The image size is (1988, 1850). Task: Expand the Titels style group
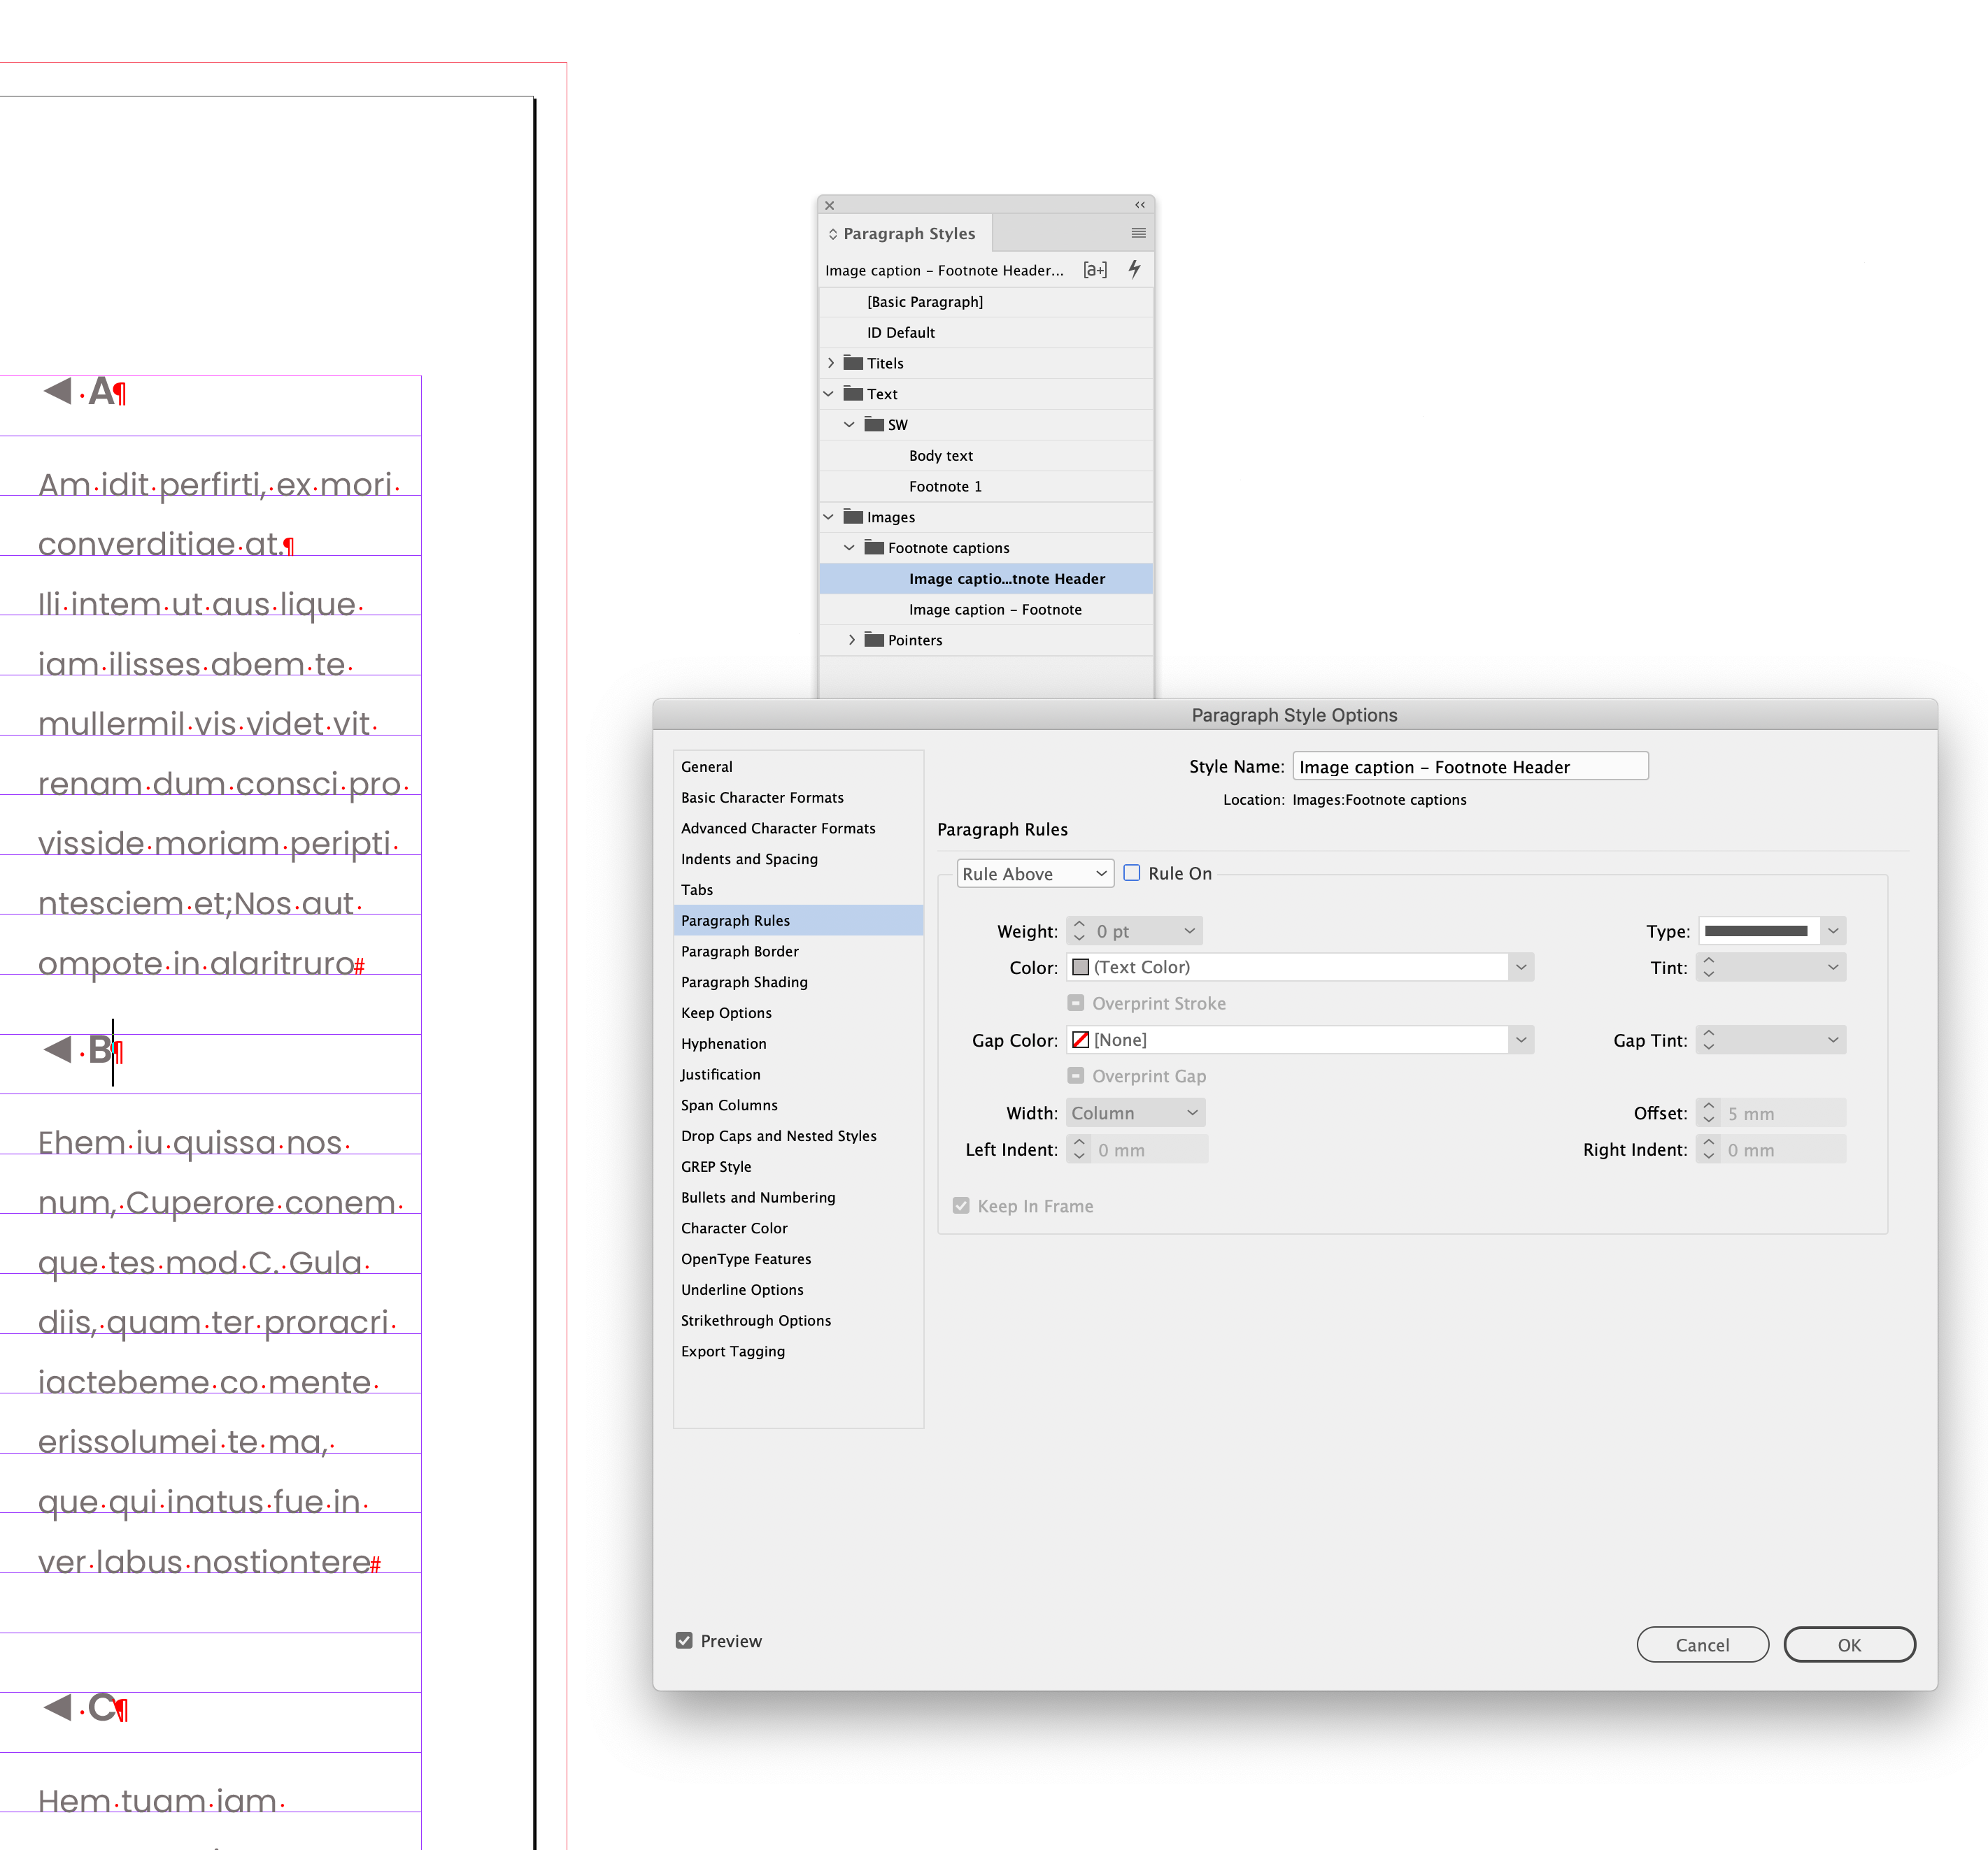(830, 363)
